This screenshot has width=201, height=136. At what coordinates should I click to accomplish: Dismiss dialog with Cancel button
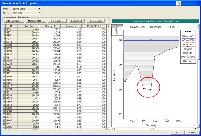click(x=193, y=133)
